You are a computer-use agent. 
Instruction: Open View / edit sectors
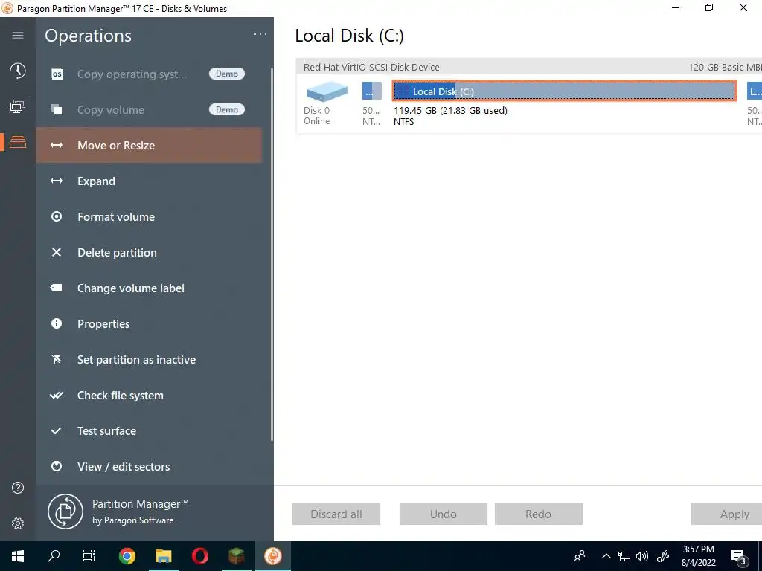coord(149,467)
